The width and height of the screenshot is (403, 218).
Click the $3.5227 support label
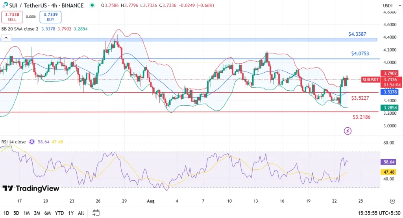[x=360, y=98]
